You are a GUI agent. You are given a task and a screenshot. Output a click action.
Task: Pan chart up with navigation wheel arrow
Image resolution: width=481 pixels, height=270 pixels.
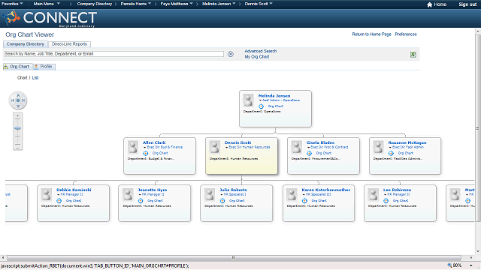[x=18, y=95]
